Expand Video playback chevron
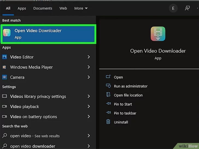Screen dimensions: 199x149 [89, 106]
